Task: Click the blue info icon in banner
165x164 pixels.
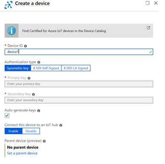Action: 12,31
